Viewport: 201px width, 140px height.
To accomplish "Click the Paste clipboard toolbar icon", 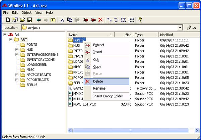I will point(77,20).
